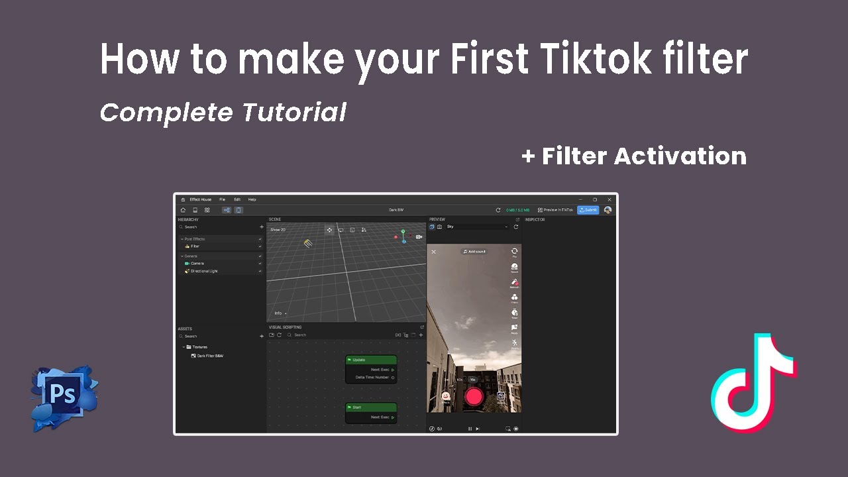Toggle Camera visibility checkmark
The height and width of the screenshot is (477, 848).
pos(260,263)
